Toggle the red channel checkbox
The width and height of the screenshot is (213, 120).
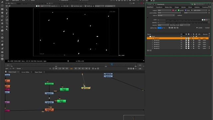tap(173, 10)
